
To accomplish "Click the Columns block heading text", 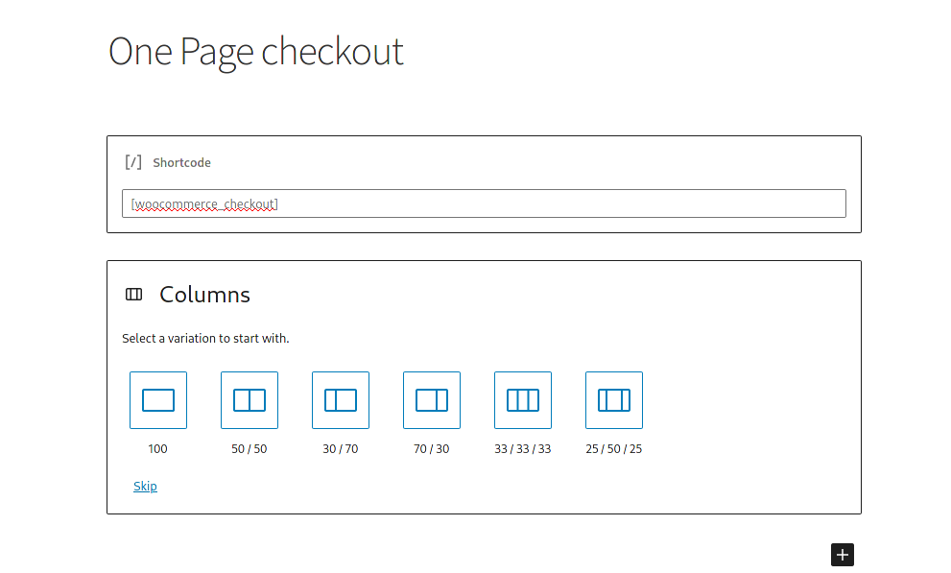I will (x=205, y=295).
